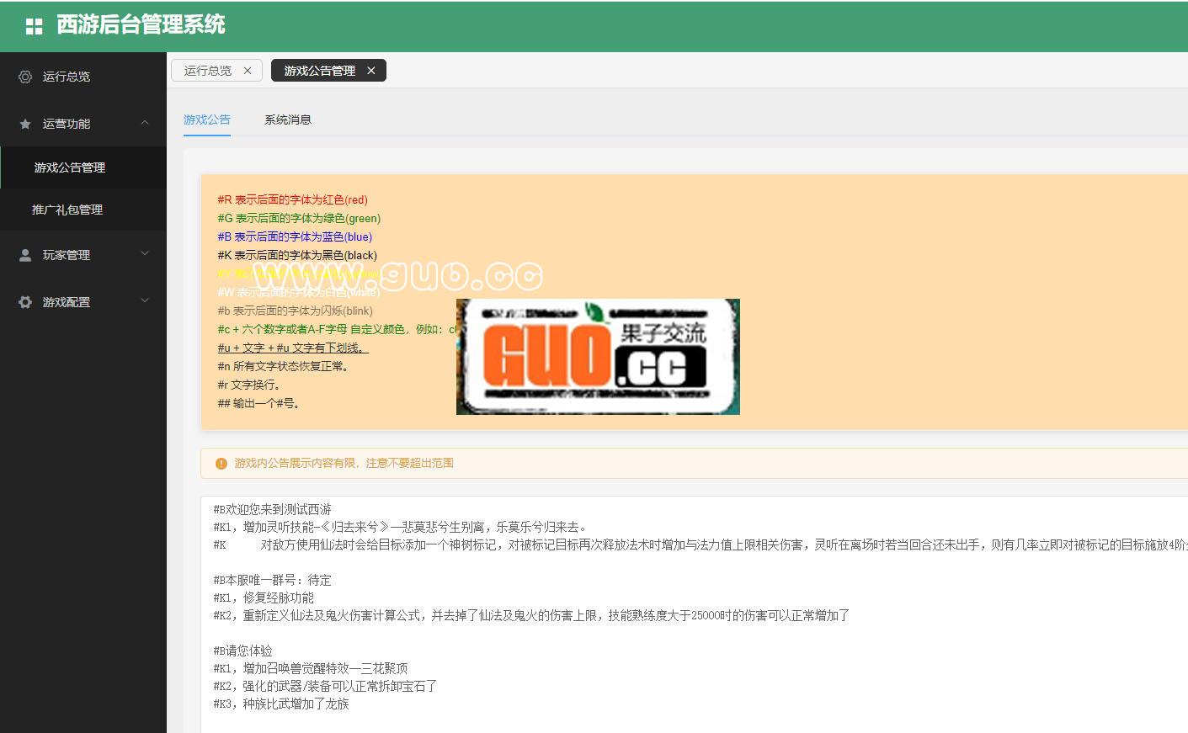
Task: Open the 玩家管理 sidebar menu
Action: pyautogui.click(x=83, y=255)
